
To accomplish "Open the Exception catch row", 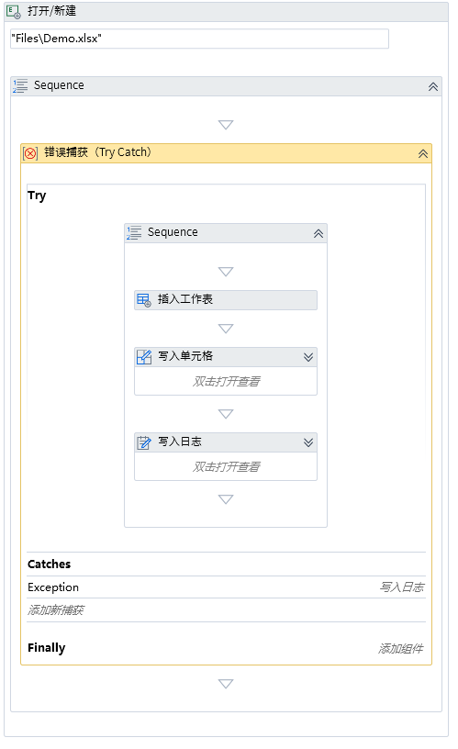I will 226,587.
